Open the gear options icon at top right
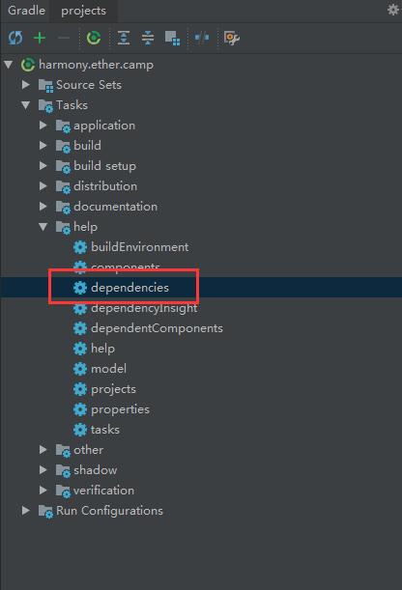Image resolution: width=402 pixels, height=590 pixels. click(393, 10)
